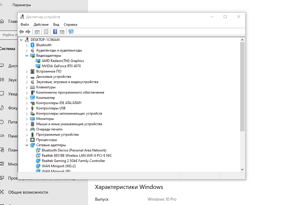The image size is (284, 205).
Task: Click the action pane toolbar icon
Action: click(62, 32)
